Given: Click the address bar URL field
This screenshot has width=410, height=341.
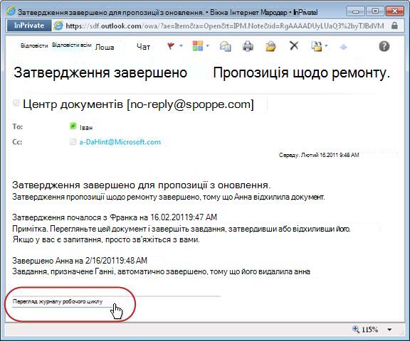Looking at the screenshot, I should 225,26.
